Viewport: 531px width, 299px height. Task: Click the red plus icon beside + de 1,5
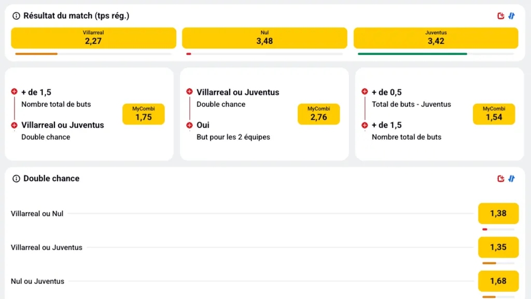click(14, 91)
